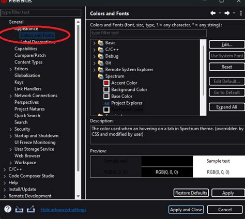The height and width of the screenshot is (219, 245).
Task: Click the Reset button
Action: 227,67
